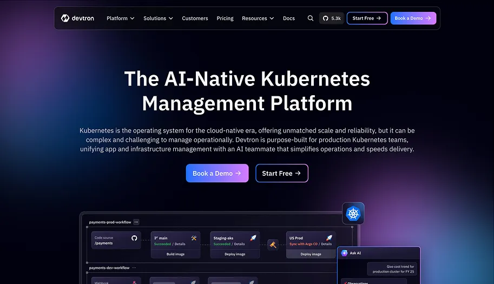This screenshot has width=494, height=284.
Task: Open payments-dev-workflow ellipsis menu
Action: pos(134,268)
